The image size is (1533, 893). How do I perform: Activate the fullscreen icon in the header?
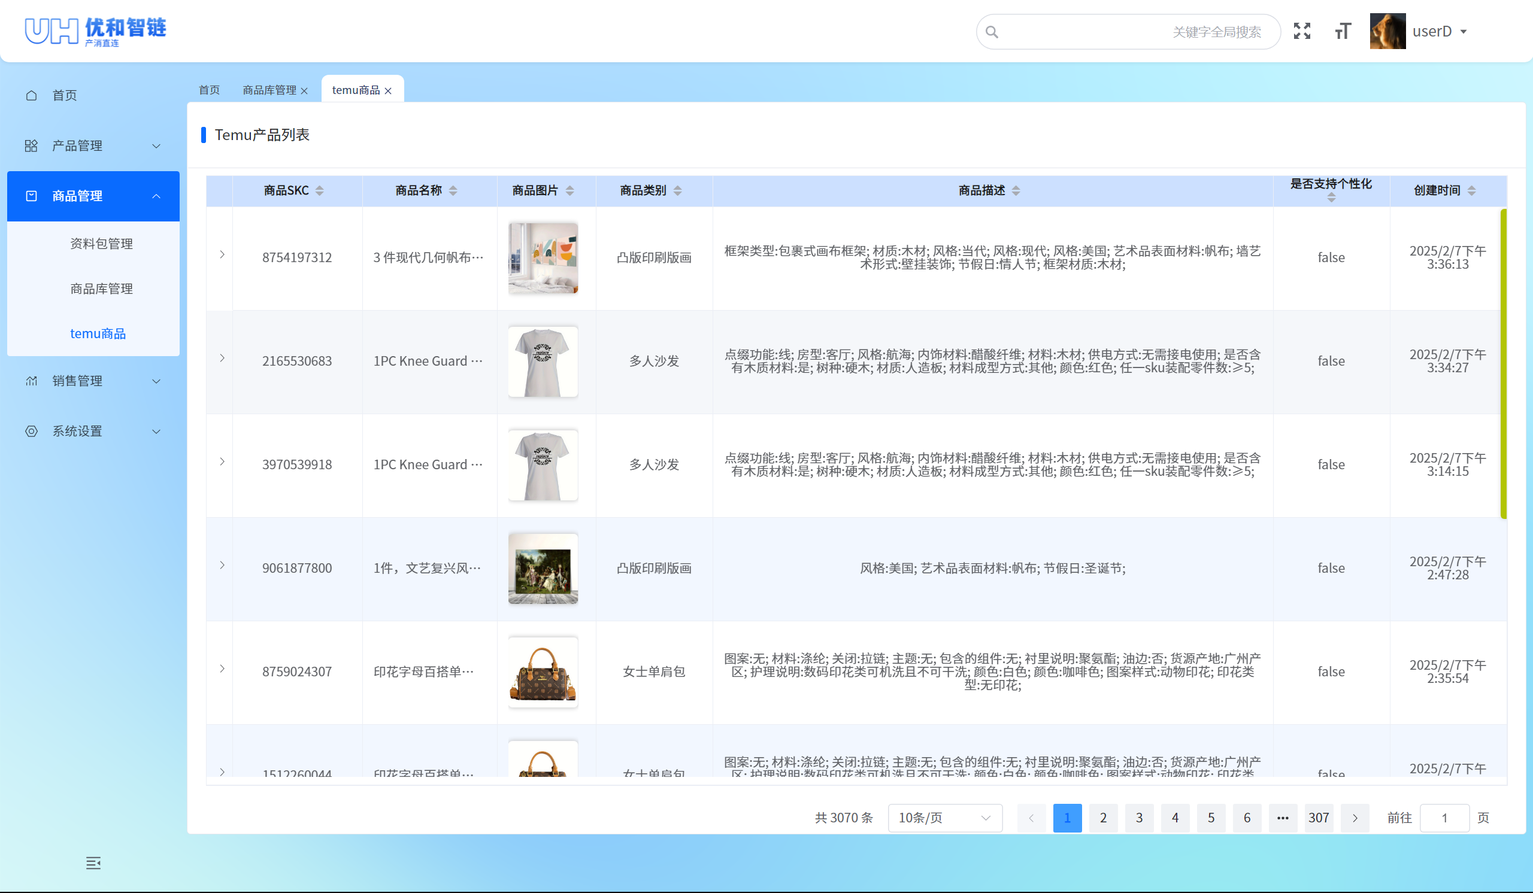click(1302, 31)
